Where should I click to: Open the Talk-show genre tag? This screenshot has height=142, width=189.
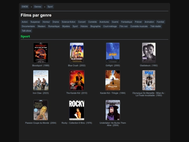pyautogui.click(x=26, y=31)
